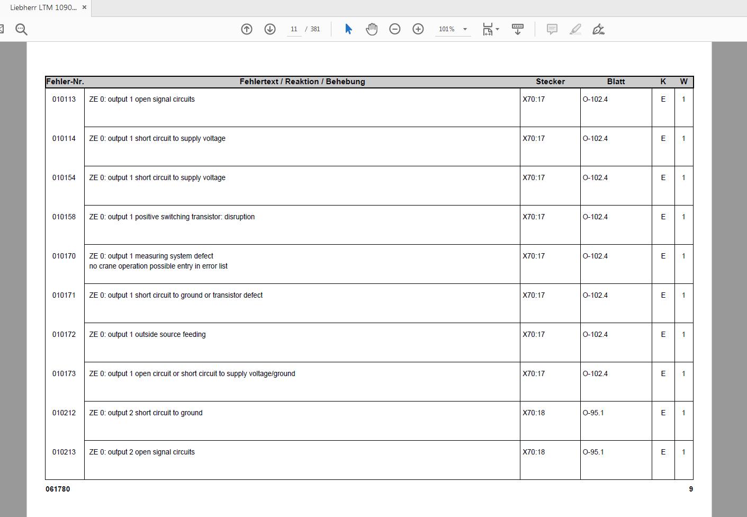
Task: Click the fit width page icon
Action: click(488, 29)
